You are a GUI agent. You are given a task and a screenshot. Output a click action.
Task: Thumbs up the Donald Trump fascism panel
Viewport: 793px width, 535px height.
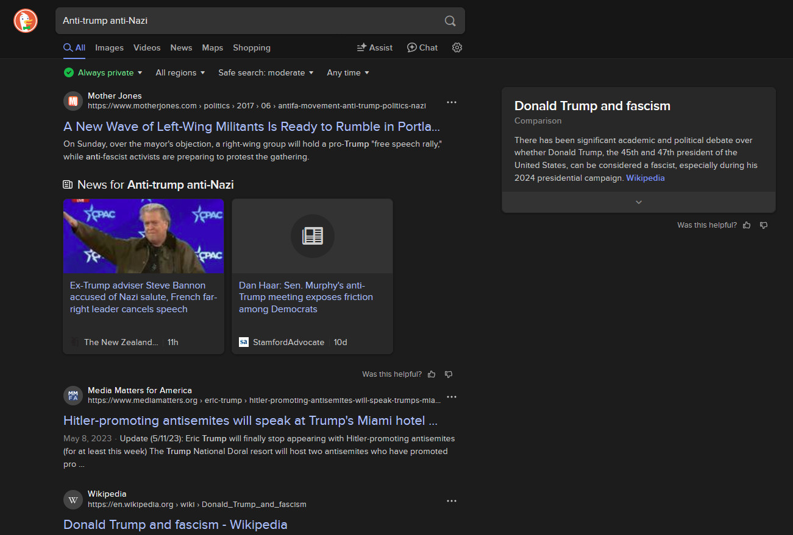pyautogui.click(x=747, y=225)
